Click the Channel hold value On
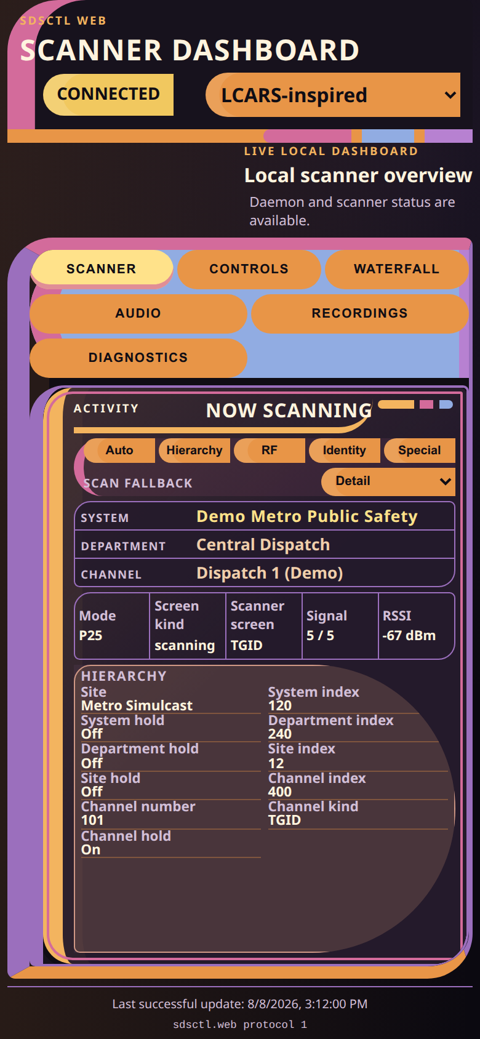This screenshot has width=480, height=1039. (91, 849)
